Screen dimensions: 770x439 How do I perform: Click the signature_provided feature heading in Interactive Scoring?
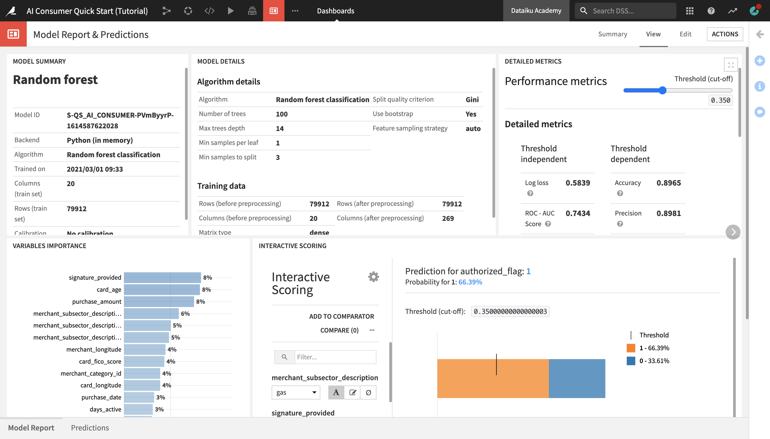[303, 413]
